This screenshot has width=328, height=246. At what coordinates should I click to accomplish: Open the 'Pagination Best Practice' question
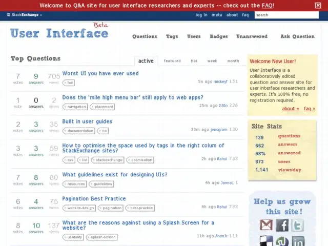94,199
